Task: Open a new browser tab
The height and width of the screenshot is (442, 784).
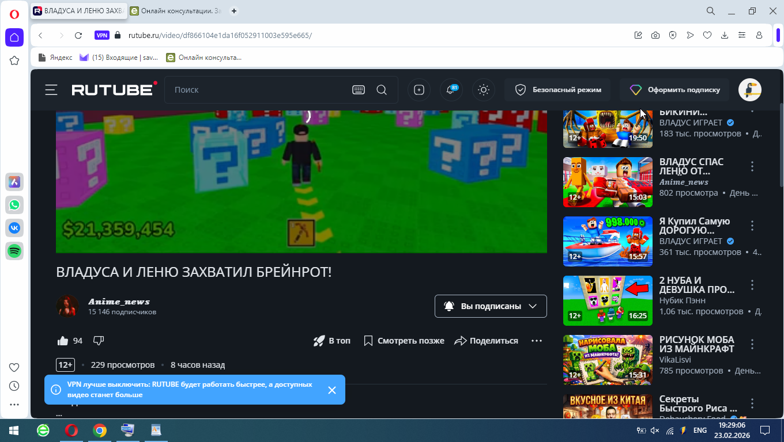Action: point(233,11)
